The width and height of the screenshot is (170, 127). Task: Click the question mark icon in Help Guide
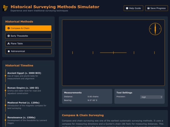(x=127, y=8)
